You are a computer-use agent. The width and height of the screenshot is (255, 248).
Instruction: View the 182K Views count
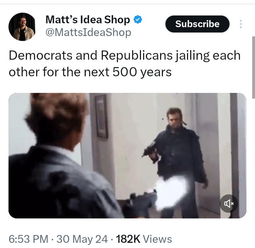(144, 239)
